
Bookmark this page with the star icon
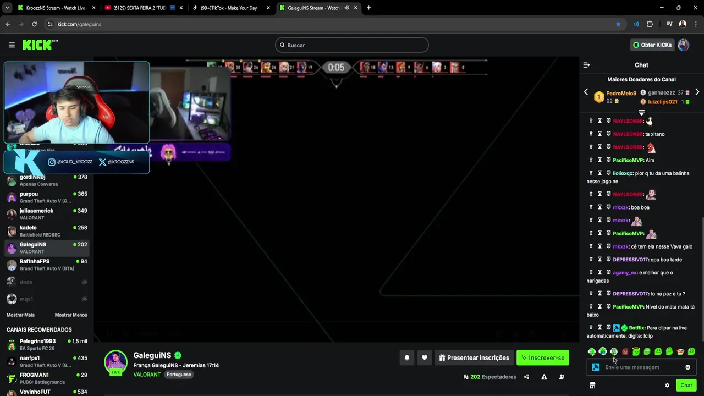[x=618, y=24]
